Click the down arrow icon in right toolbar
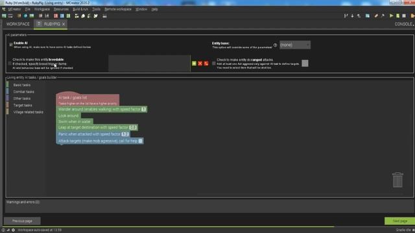Image resolution: width=415 pixels, height=233 pixels. [352, 16]
